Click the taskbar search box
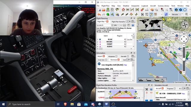This screenshot has height=107, width=191. tap(31, 104)
